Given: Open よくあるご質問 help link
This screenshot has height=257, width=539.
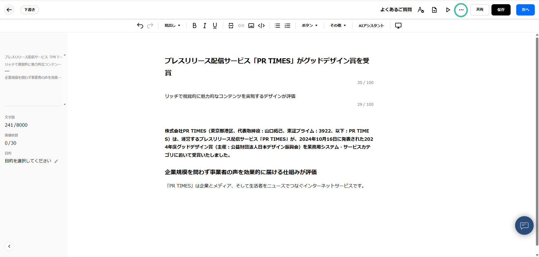Looking at the screenshot, I should [x=396, y=10].
